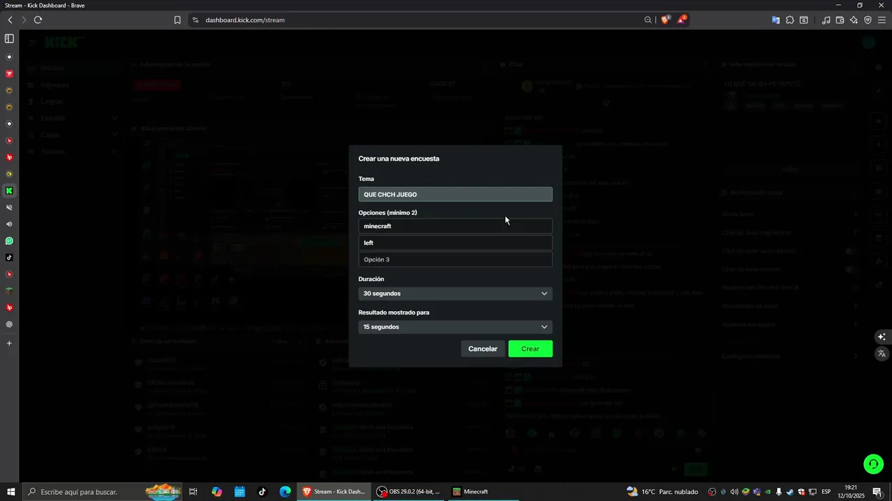Click the volume speaker icon in system tray
This screenshot has height=501, width=892.
tap(734, 492)
